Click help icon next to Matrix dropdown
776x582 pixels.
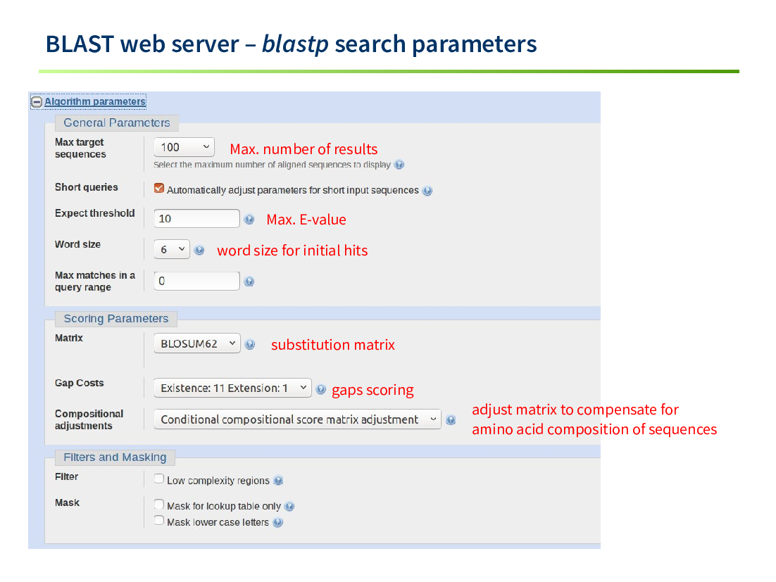tap(251, 345)
